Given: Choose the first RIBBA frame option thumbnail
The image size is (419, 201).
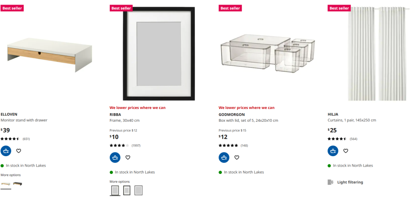Looking at the screenshot, I should (x=115, y=190).
